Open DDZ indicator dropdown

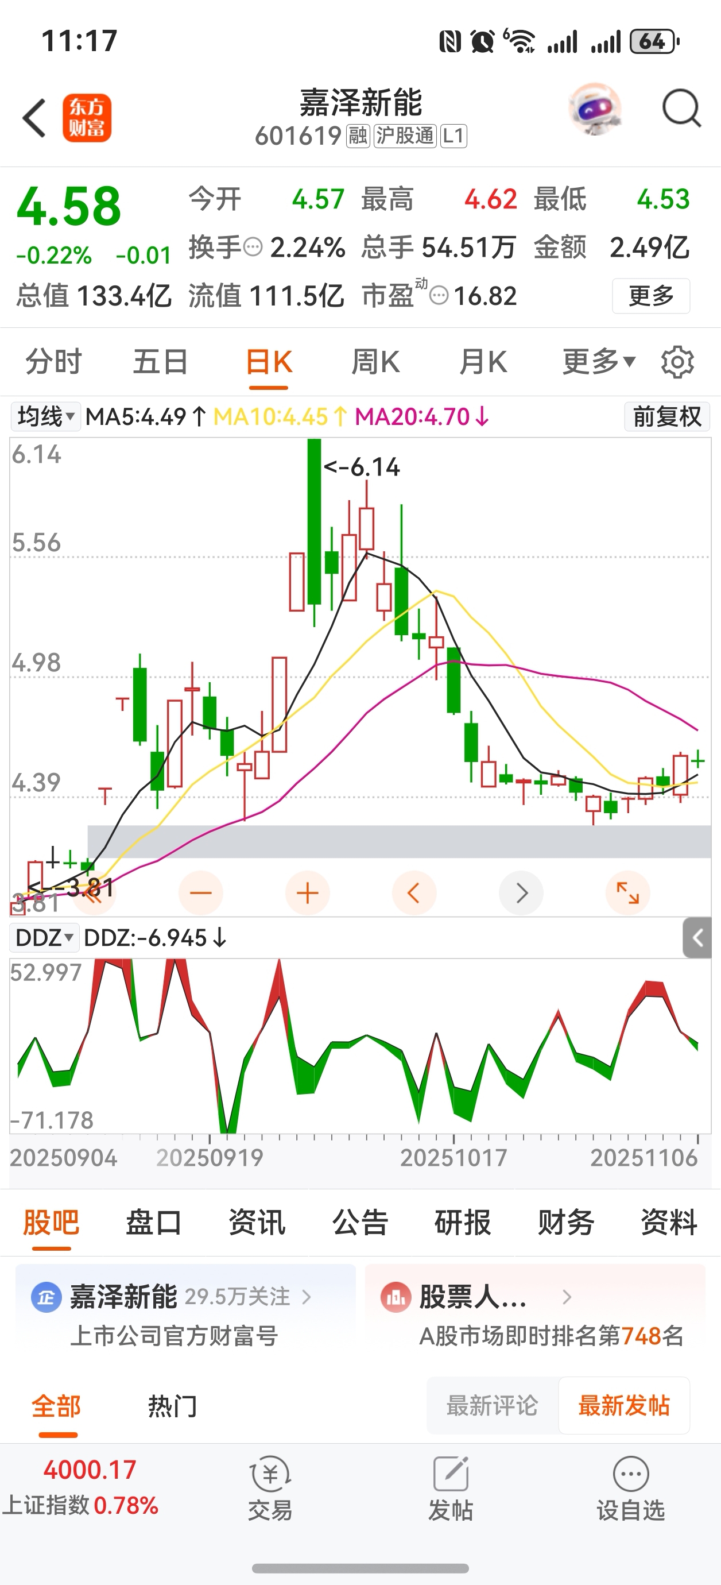pos(44,938)
